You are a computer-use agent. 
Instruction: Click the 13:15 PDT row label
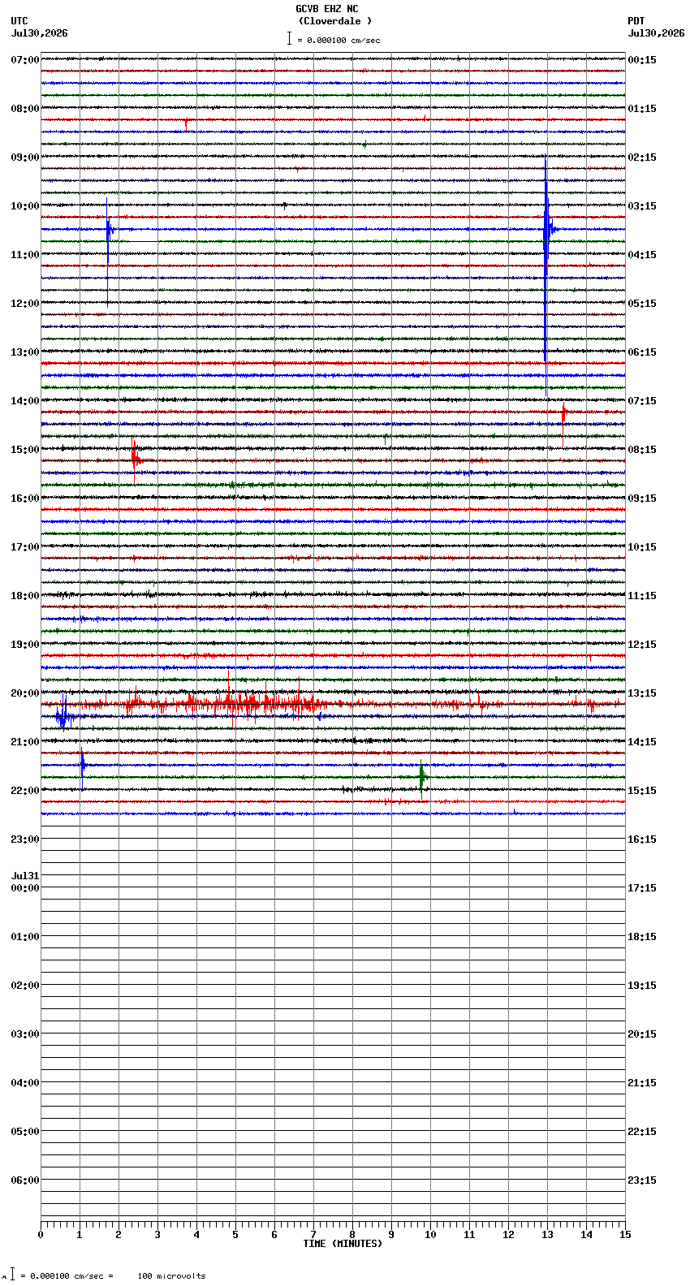(x=642, y=693)
